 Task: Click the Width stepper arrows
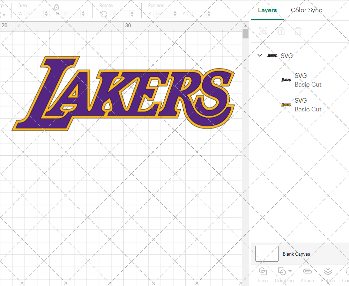(46, 14)
